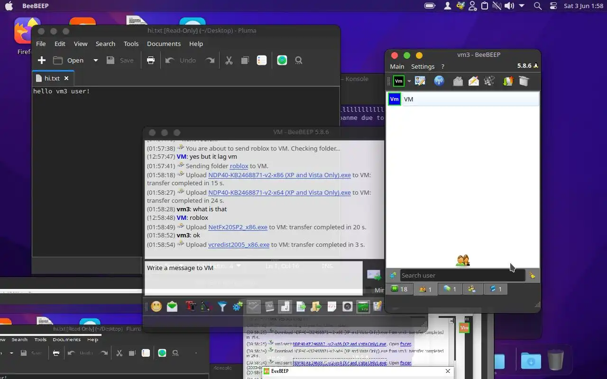This screenshot has height=379, width=607.
Task: Compose a new message with envelope pencil icon
Action: 473,81
